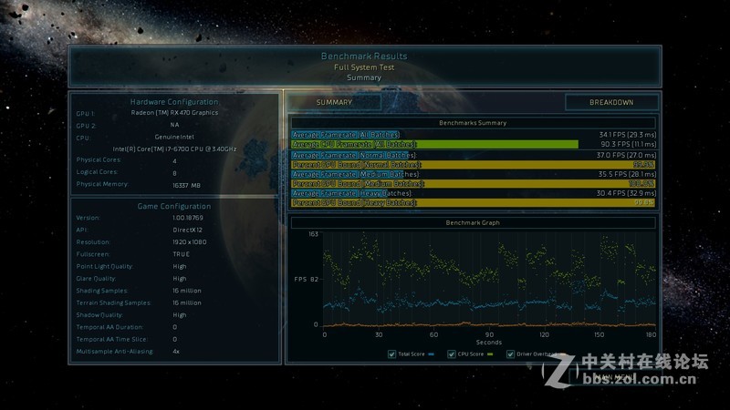Select the 37.0 FPS (27.0 ms) value

[x=626, y=155]
